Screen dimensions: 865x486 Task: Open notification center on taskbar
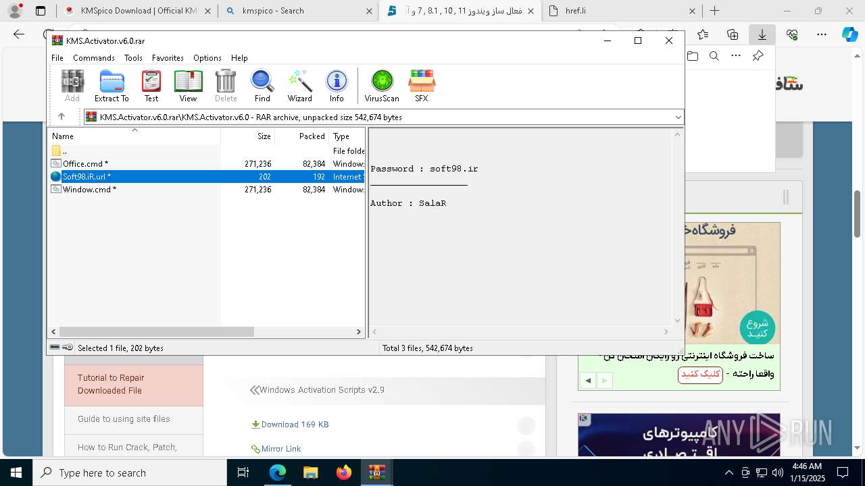[843, 473]
